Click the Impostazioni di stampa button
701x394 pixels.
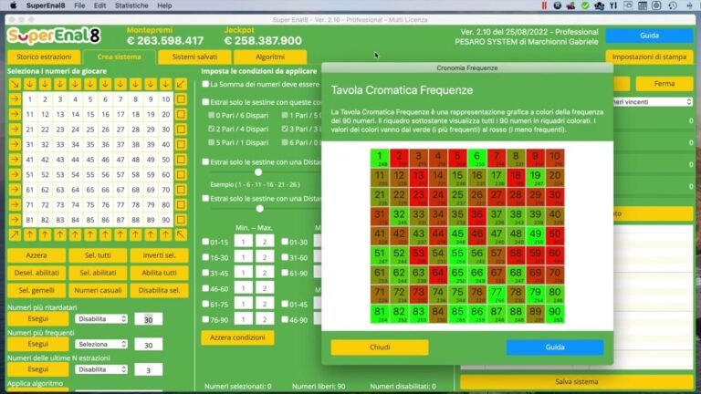pyautogui.click(x=649, y=57)
